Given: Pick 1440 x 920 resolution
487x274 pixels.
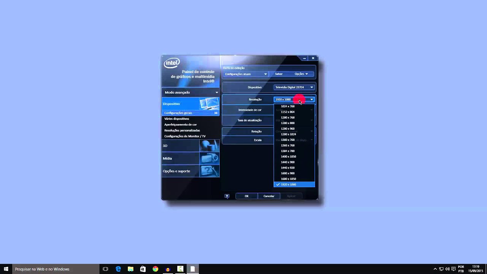Looking at the screenshot, I should point(294,168).
